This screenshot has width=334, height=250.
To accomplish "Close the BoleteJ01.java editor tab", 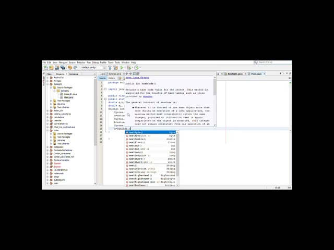I will 245,74.
